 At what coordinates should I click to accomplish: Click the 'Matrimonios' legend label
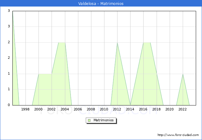pyautogui.click(x=103, y=120)
